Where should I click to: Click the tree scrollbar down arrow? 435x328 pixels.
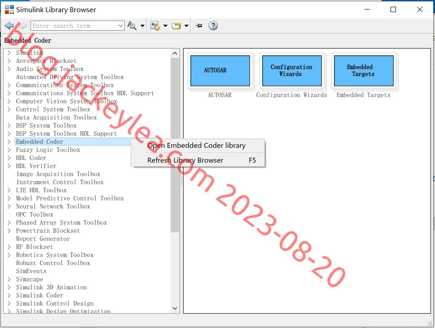[175, 308]
